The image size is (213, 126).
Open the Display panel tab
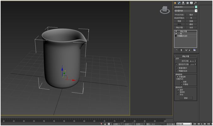coord(191,3)
